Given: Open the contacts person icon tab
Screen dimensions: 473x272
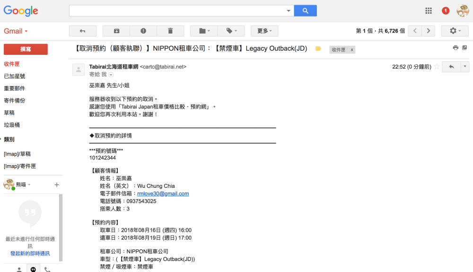Looking at the screenshot, I should click(x=19, y=269).
